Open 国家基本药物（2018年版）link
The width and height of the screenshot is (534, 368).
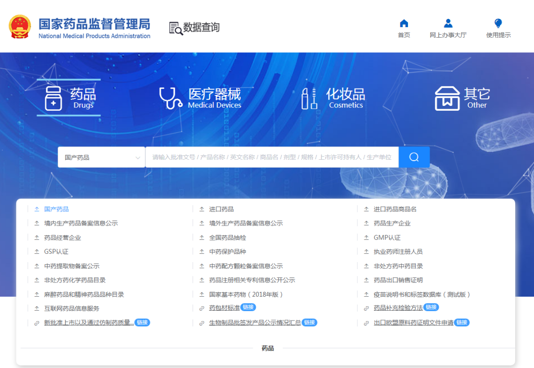click(246, 294)
